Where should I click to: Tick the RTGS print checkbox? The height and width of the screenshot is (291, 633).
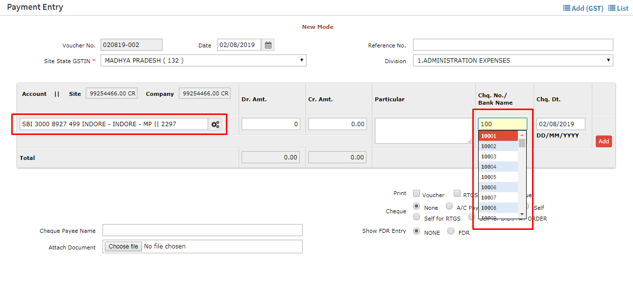(x=457, y=193)
